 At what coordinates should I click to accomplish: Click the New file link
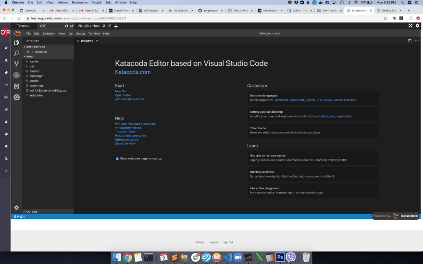click(120, 91)
